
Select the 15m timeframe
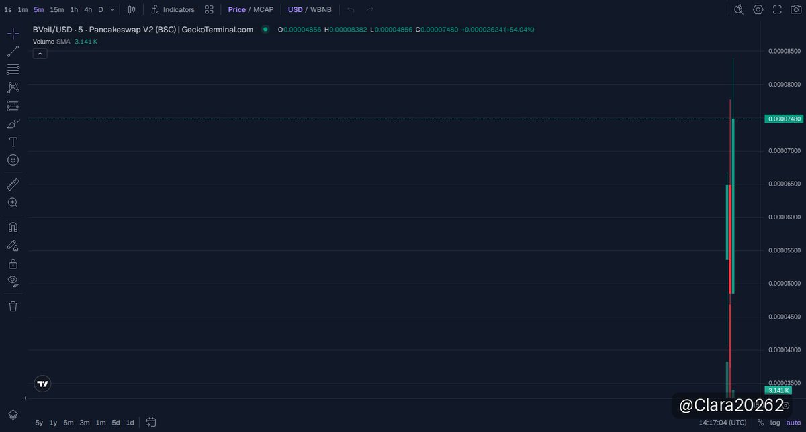coord(57,9)
